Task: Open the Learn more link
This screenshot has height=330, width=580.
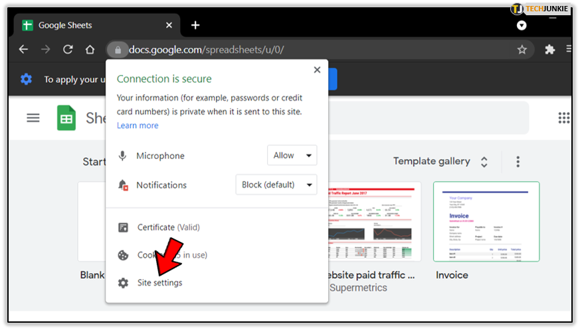Action: click(138, 125)
